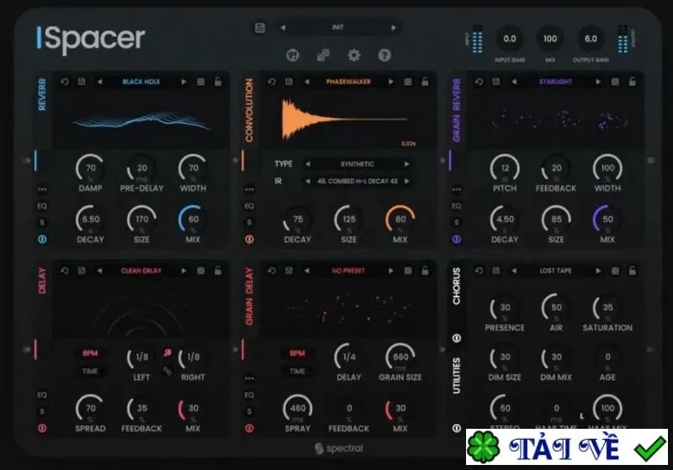Image resolution: width=673 pixels, height=470 pixels.
Task: Solo the Convolution module with the S button
Action: click(x=249, y=222)
